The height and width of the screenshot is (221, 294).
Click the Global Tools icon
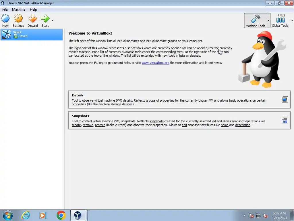[280, 18]
